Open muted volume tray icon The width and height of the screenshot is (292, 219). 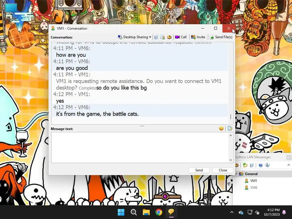point(257,212)
